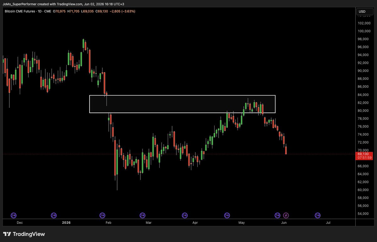
Task: Click the high value H71,705
Action: [73, 11]
